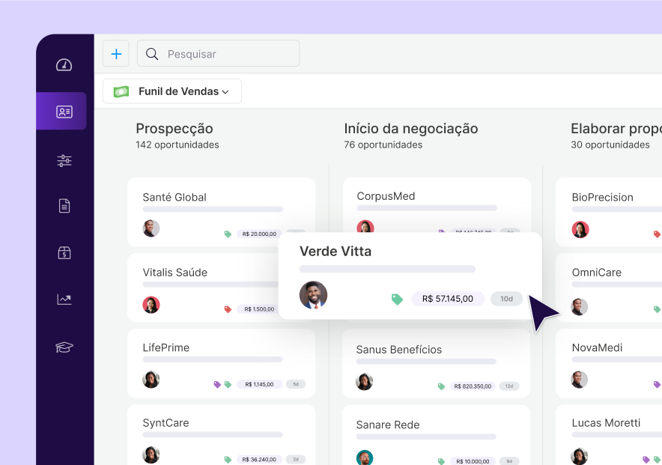Click the R$ 36.240,00 value
Viewport: 662px width, 465px height.
point(259,460)
